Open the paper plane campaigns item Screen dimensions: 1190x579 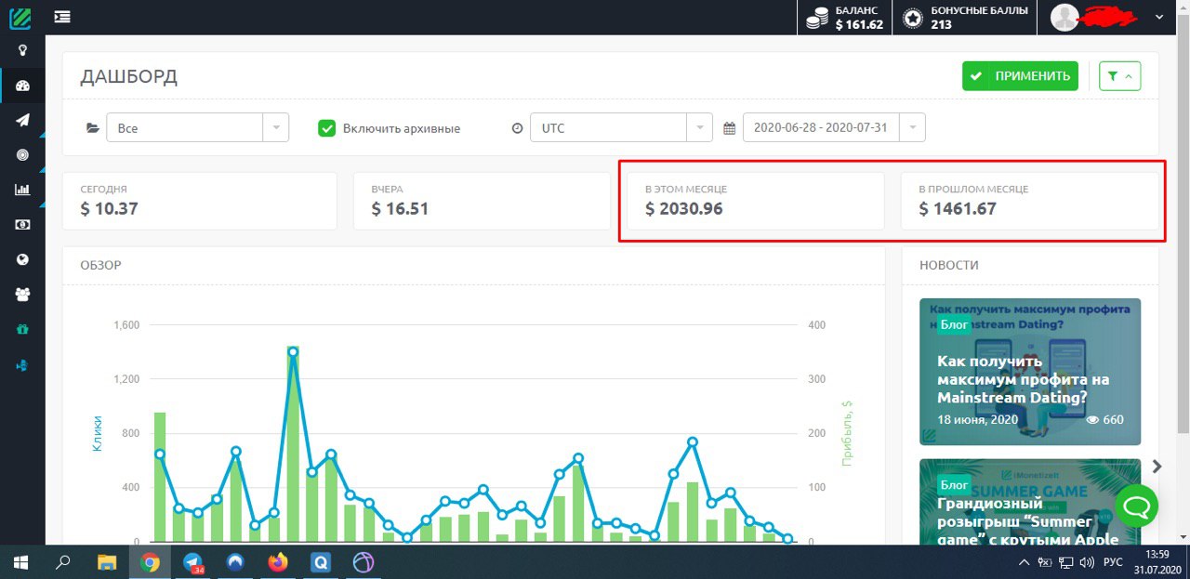(22, 120)
